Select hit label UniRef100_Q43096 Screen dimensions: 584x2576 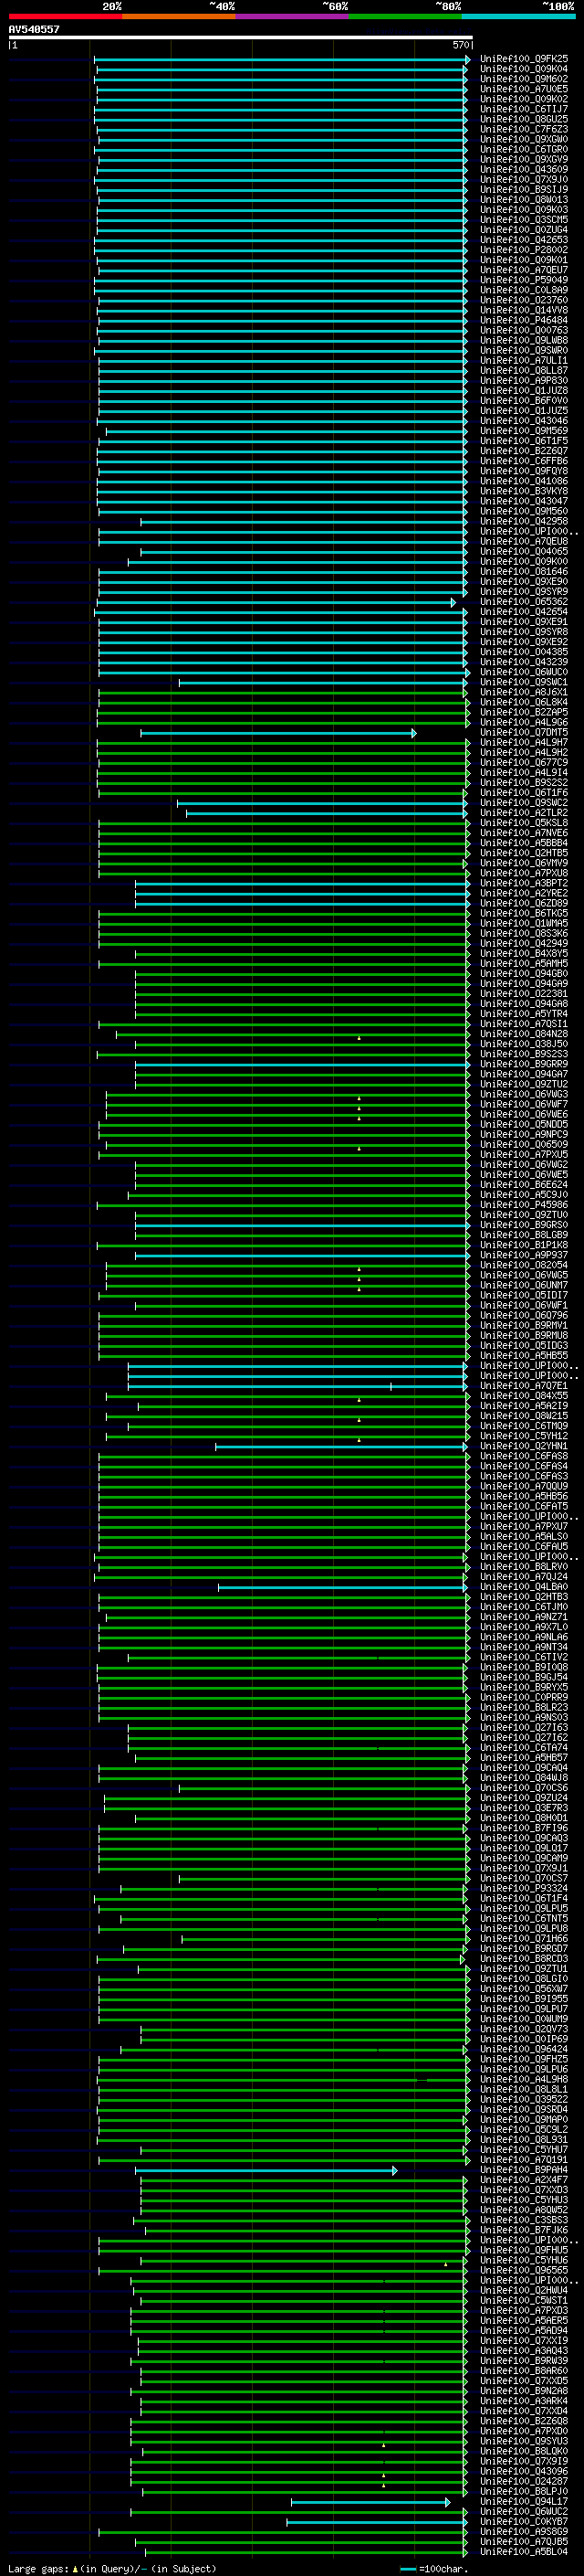coord(524,2471)
